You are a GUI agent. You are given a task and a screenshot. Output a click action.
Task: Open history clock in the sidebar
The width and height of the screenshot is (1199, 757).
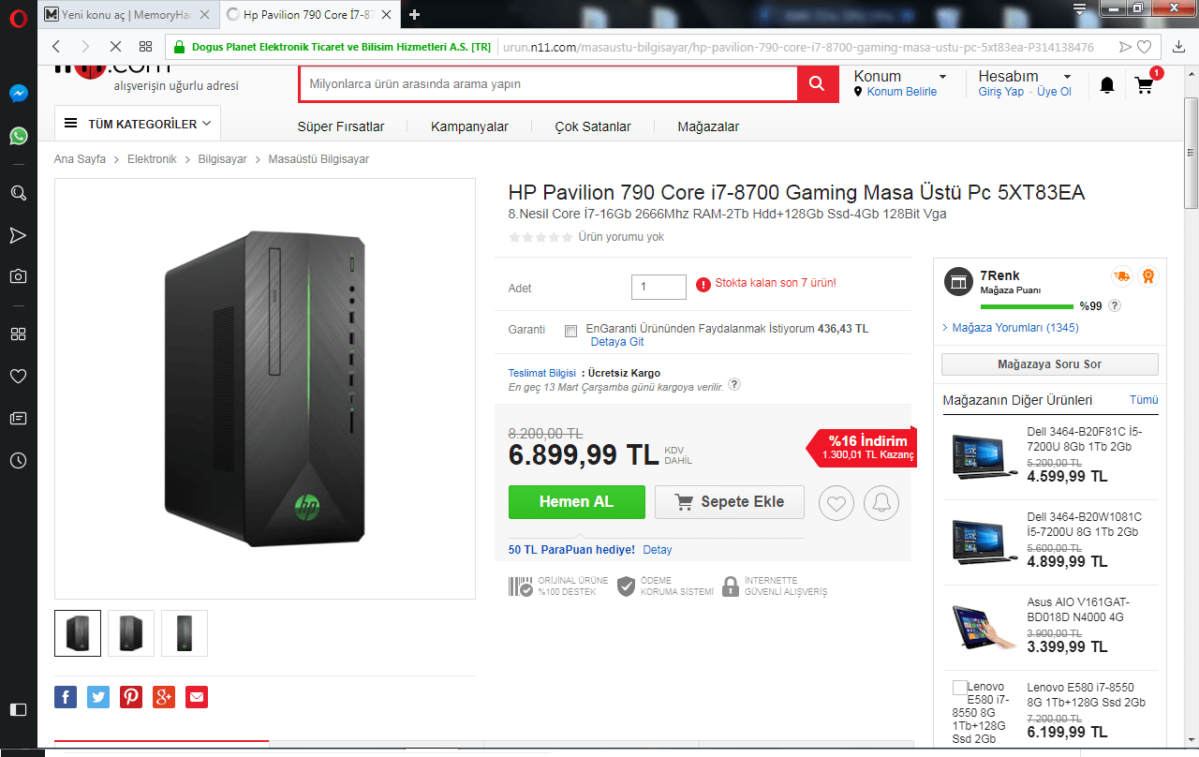tap(19, 461)
